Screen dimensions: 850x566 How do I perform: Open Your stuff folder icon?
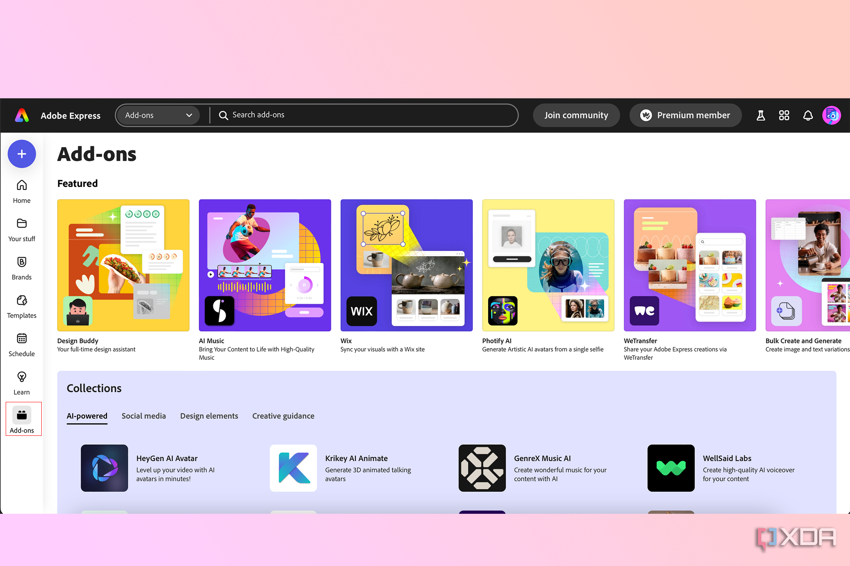(x=22, y=224)
